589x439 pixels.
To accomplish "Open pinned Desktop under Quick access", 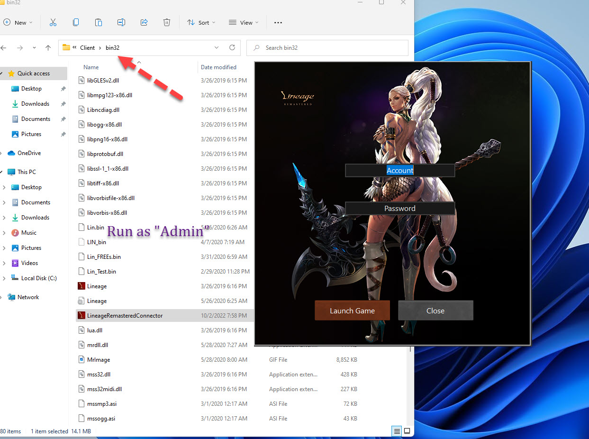I will [x=31, y=89].
